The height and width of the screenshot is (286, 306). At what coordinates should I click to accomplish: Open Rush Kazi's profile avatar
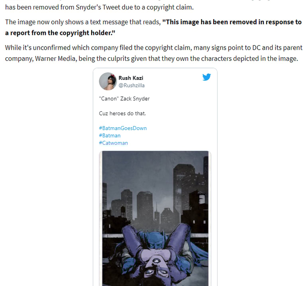pos(108,81)
